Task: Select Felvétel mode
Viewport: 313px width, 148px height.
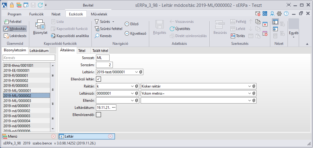Action: [x=13, y=21]
